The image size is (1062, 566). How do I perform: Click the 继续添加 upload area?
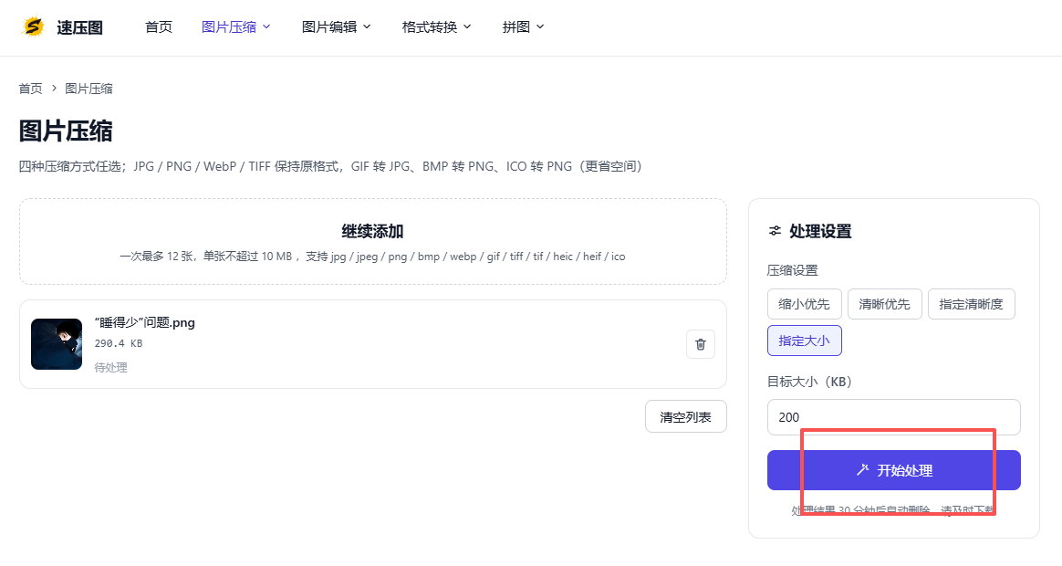click(372, 241)
